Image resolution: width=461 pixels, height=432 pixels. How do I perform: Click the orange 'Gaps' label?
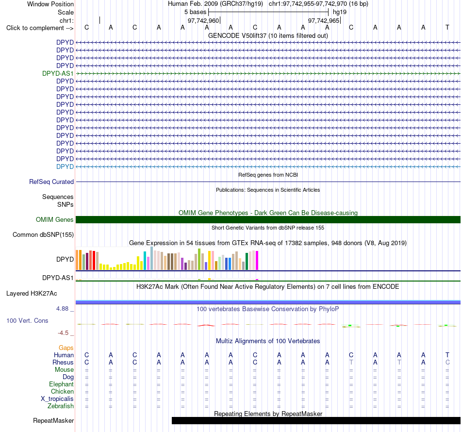66,348
